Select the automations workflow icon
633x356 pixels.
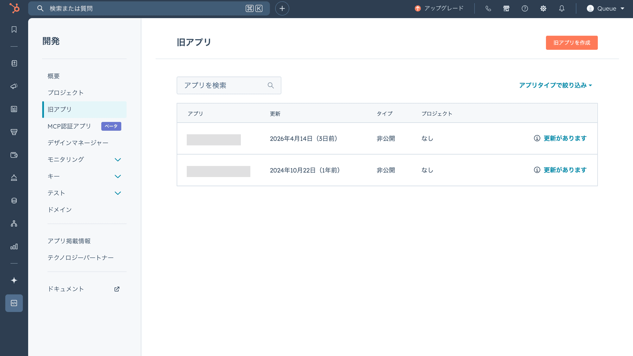click(x=14, y=224)
